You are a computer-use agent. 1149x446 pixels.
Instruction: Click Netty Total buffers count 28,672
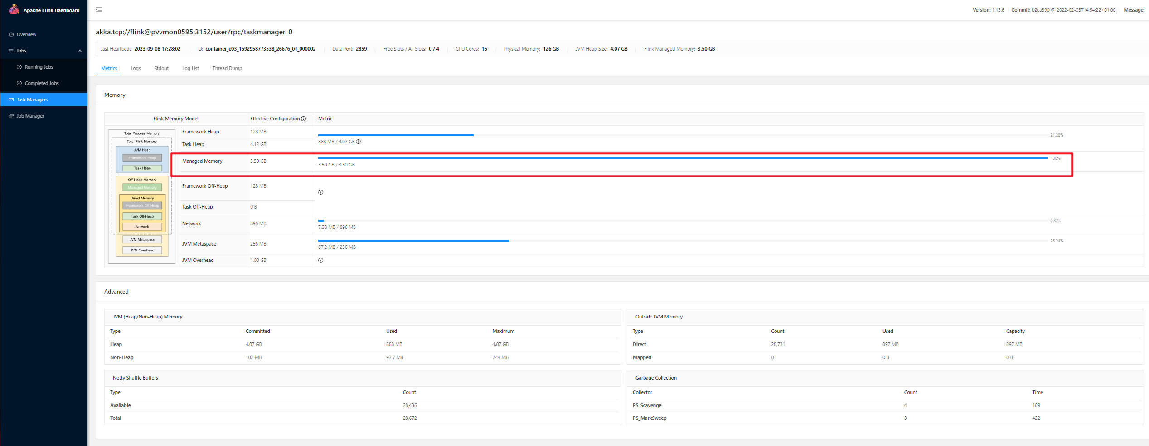(x=410, y=418)
